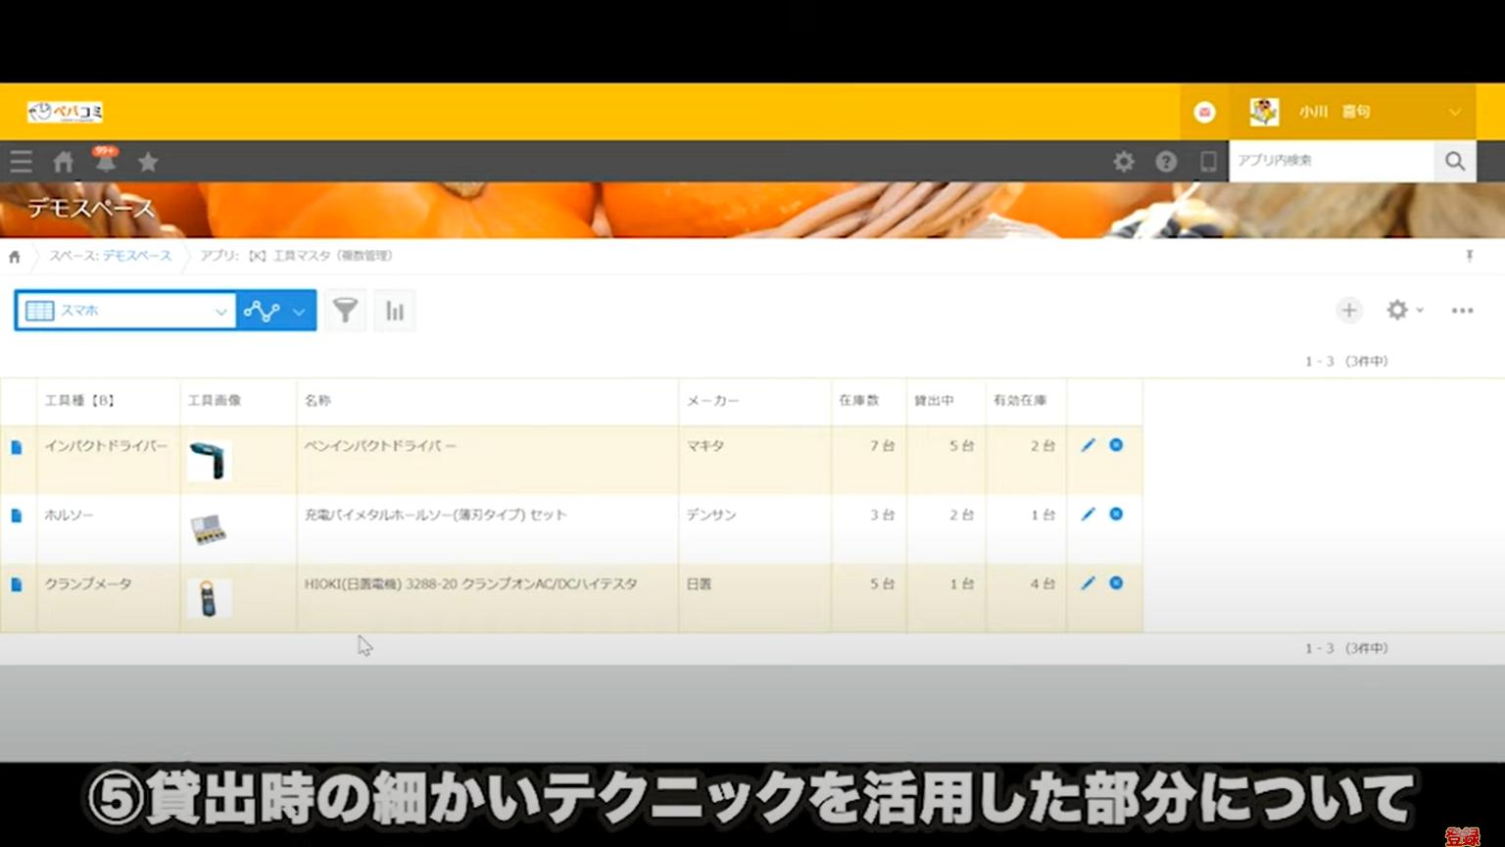Click the mobile device view icon
This screenshot has width=1505, height=847.
click(x=1208, y=162)
